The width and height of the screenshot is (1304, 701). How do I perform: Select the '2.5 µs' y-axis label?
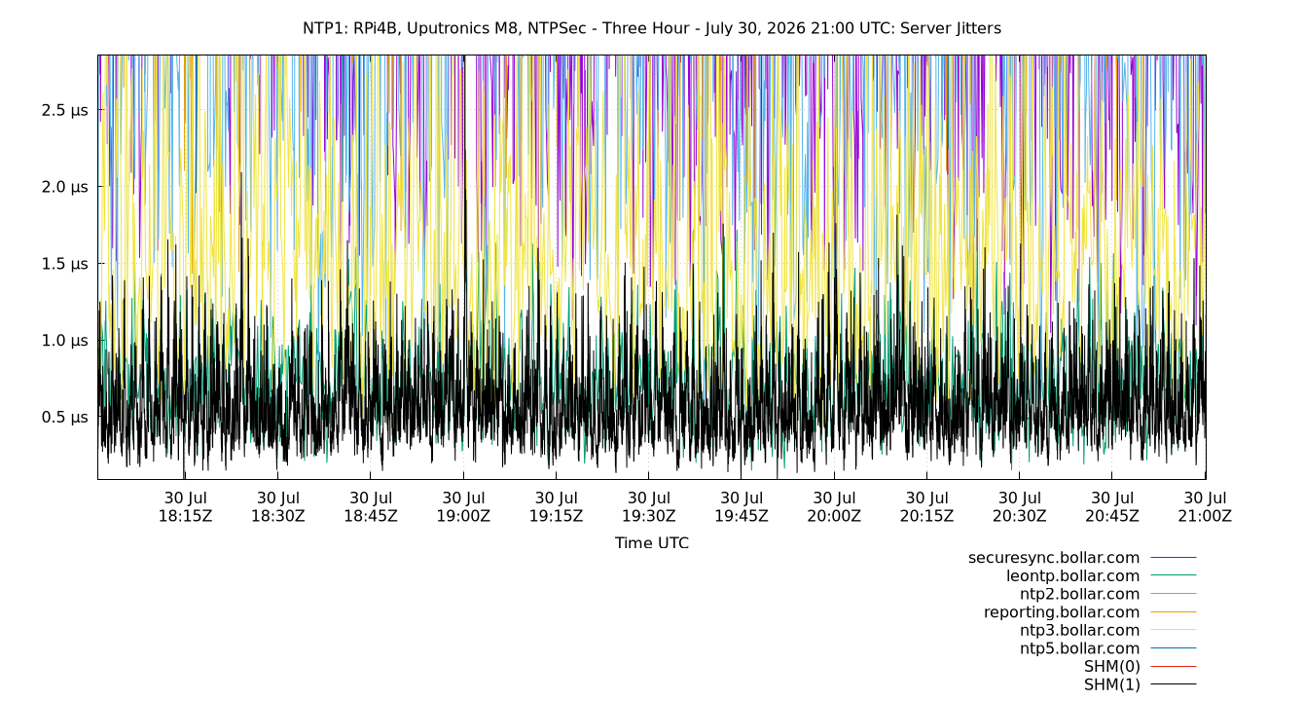coord(65,111)
